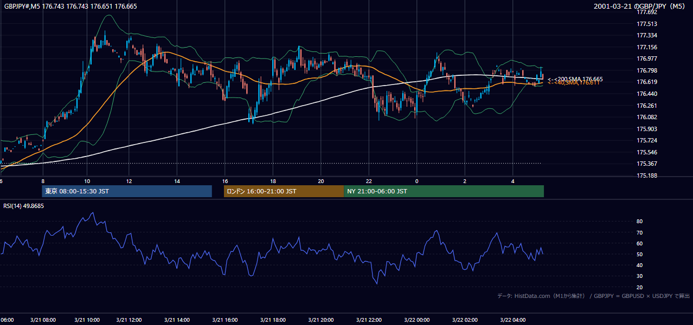Click the HistData.com data source note
This screenshot has height=325, width=693.
click(x=594, y=296)
